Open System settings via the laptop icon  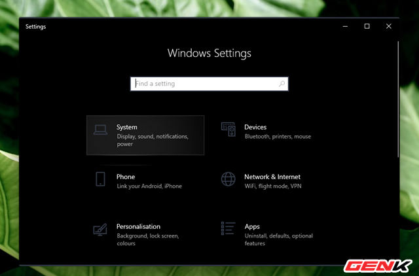(100, 130)
